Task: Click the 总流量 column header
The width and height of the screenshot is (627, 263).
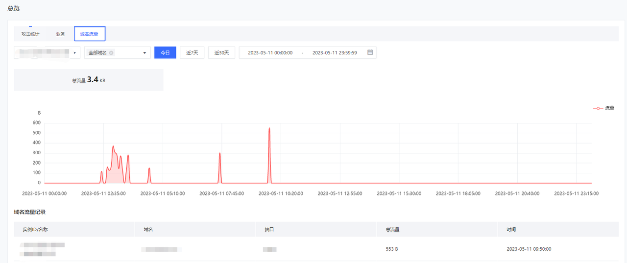Action: pyautogui.click(x=392, y=229)
